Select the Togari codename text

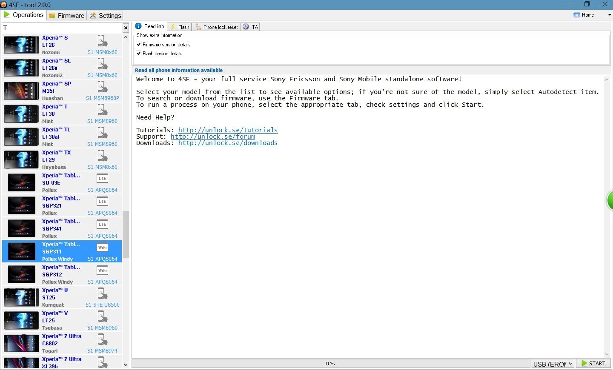tap(50, 351)
